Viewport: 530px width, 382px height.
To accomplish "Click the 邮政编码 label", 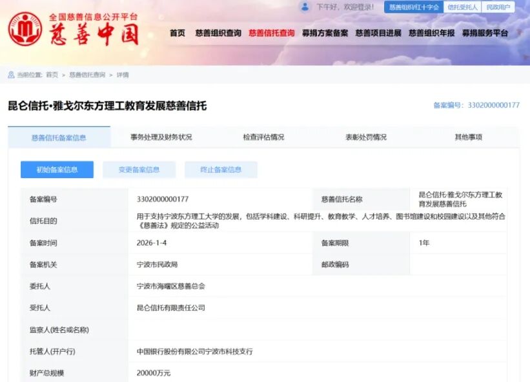I will [x=335, y=265].
